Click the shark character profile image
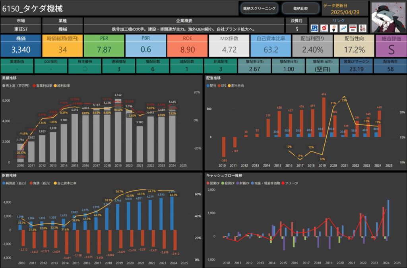Image resolution: width=407 pixels, height=268 pixels. (x=388, y=17)
